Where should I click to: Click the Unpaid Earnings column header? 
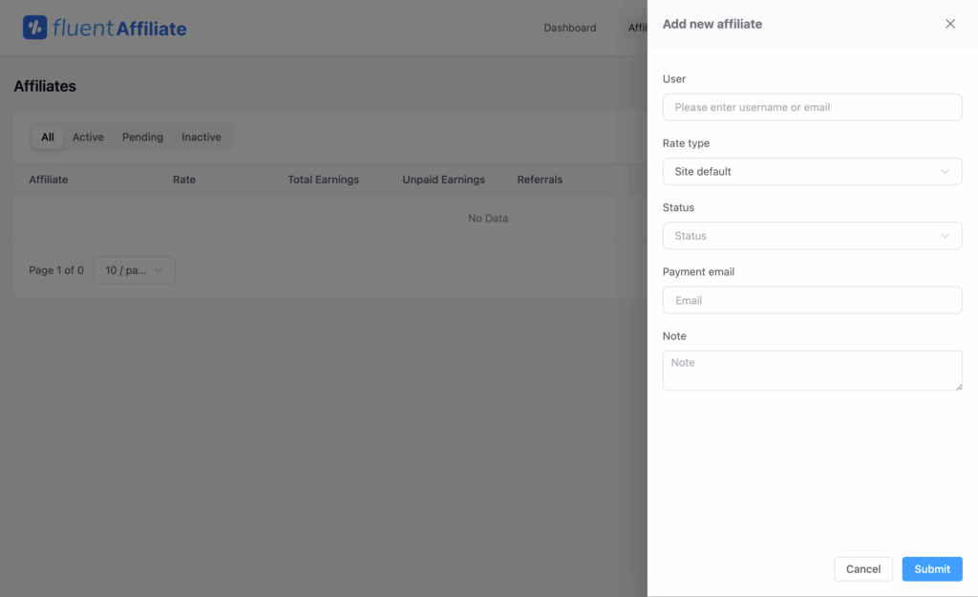[x=443, y=179]
